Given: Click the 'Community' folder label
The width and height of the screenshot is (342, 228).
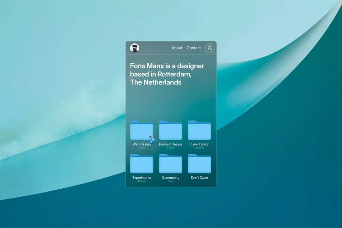Looking at the screenshot, I should (171, 178).
